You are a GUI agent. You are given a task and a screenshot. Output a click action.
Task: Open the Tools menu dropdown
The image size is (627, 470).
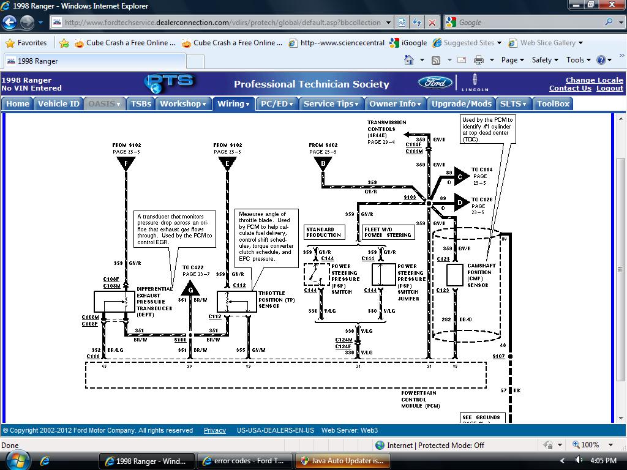click(x=578, y=60)
